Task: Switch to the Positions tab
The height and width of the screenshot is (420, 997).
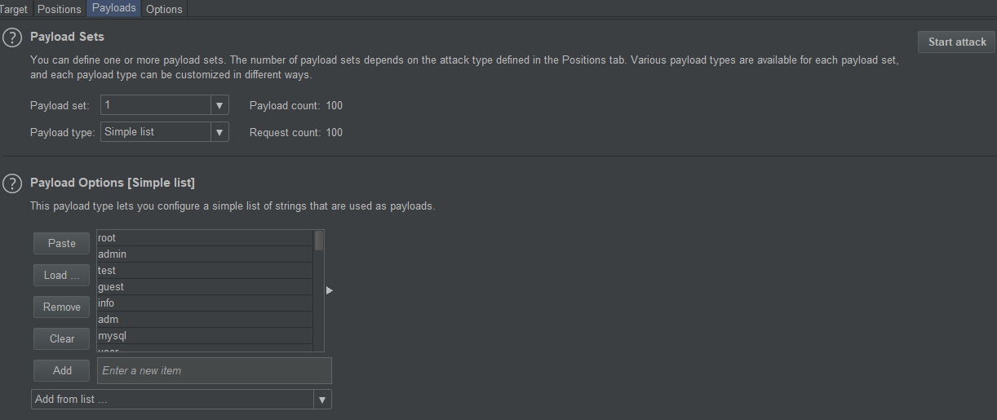Action: coord(60,9)
